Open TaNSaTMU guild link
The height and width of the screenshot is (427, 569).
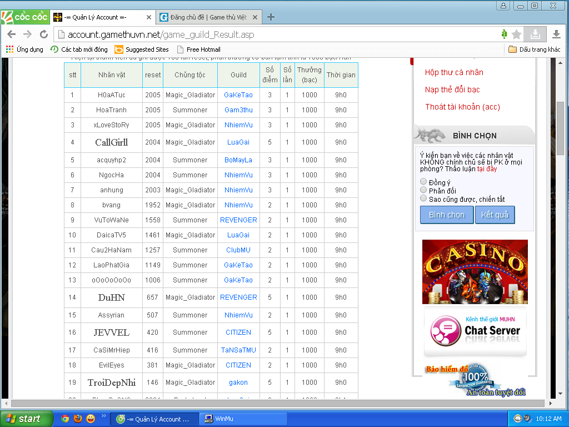tap(238, 350)
